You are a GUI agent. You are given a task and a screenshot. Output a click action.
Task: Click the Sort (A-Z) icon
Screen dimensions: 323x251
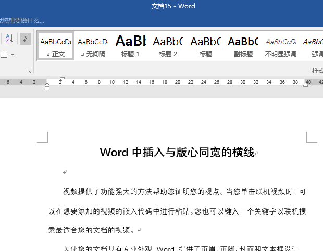click(x=9, y=39)
